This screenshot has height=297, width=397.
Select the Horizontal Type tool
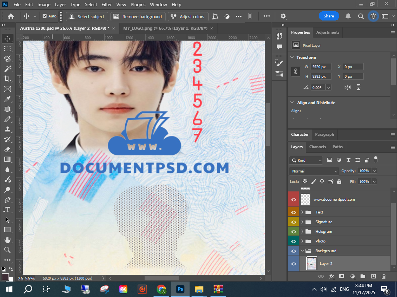7,210
